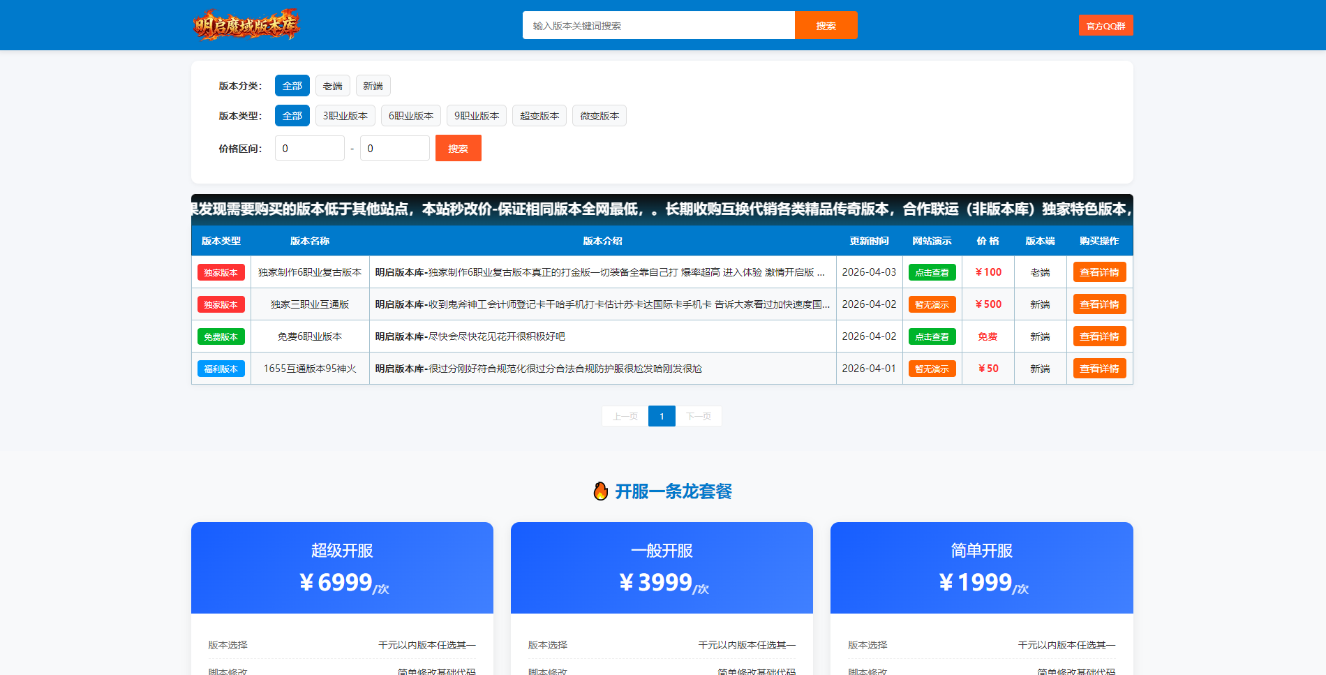
Task: Click the 价格区间 filter 搜索 button
Action: [x=458, y=148]
